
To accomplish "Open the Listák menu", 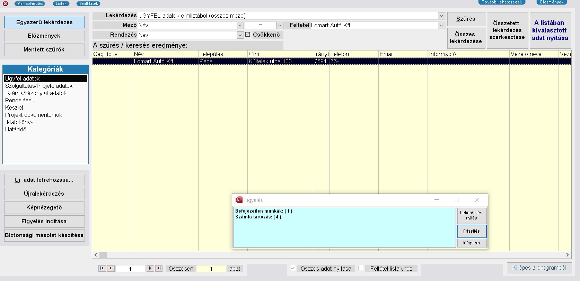I will tap(61, 3).
